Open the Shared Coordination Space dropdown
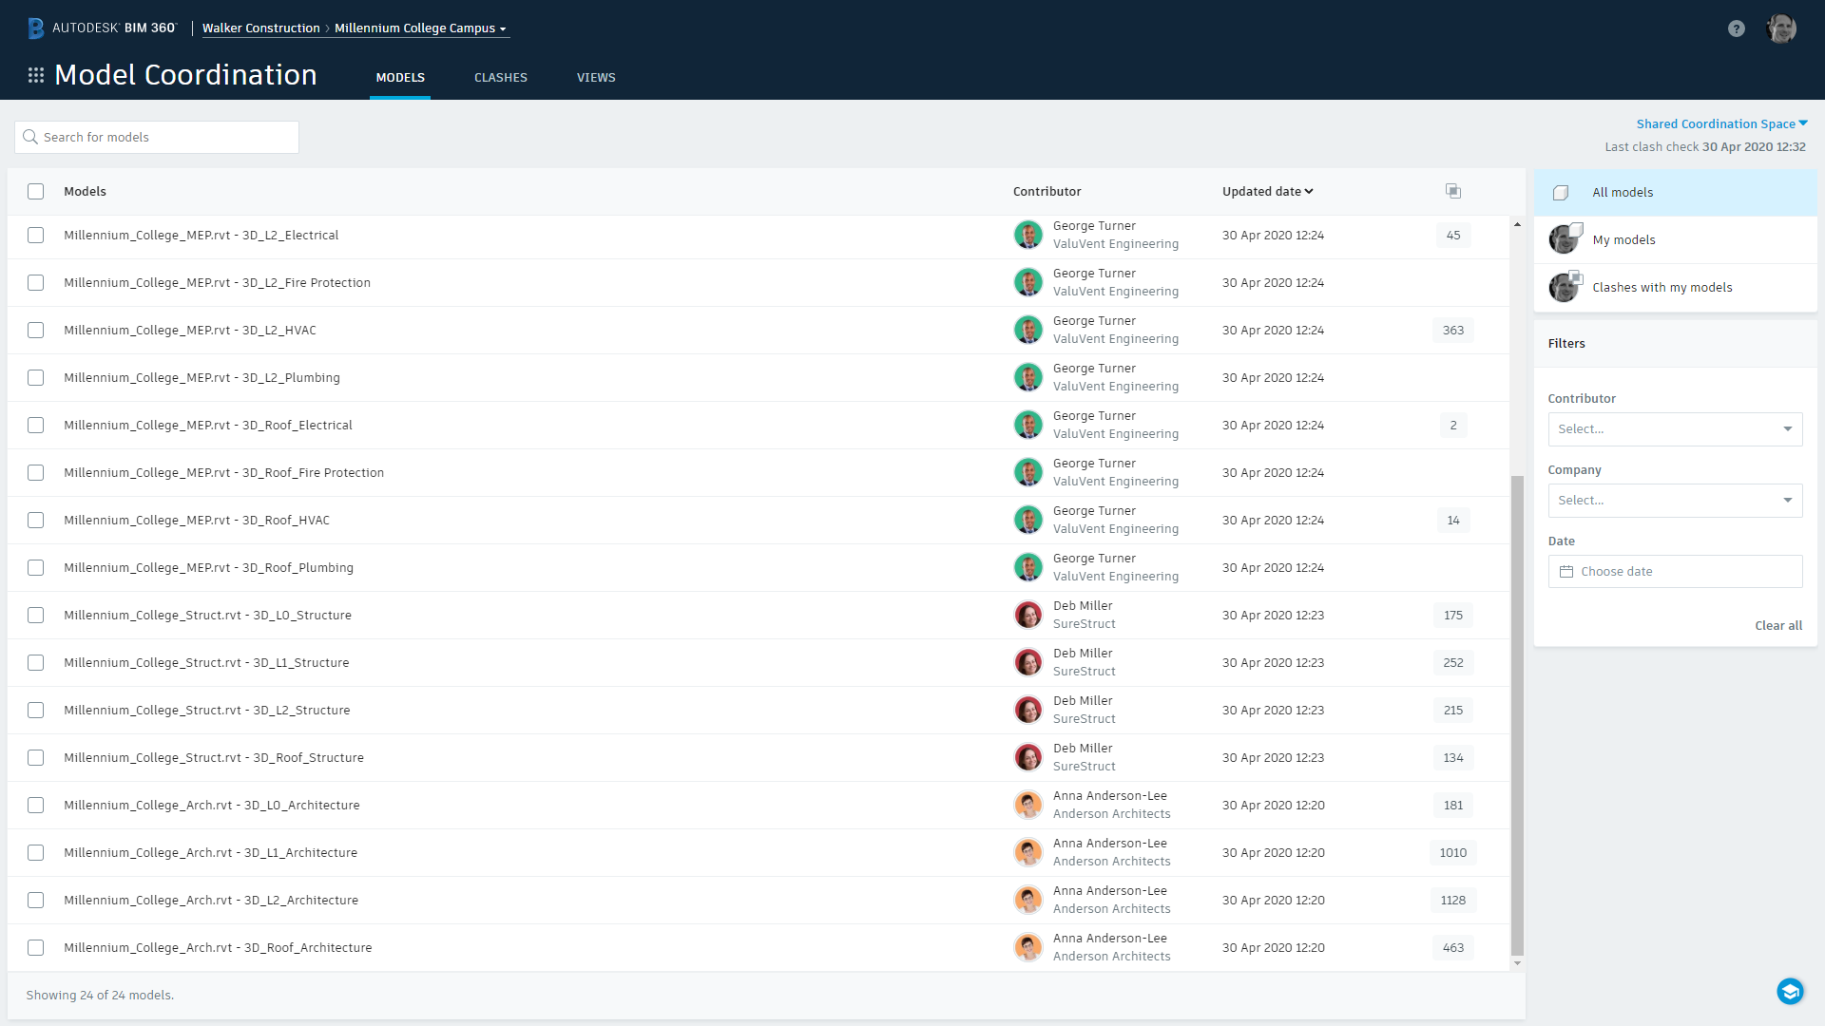This screenshot has width=1825, height=1026. tap(1721, 123)
